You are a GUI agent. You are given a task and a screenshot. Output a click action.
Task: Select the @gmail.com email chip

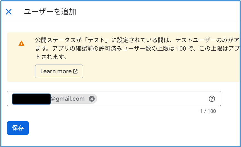click(x=68, y=99)
